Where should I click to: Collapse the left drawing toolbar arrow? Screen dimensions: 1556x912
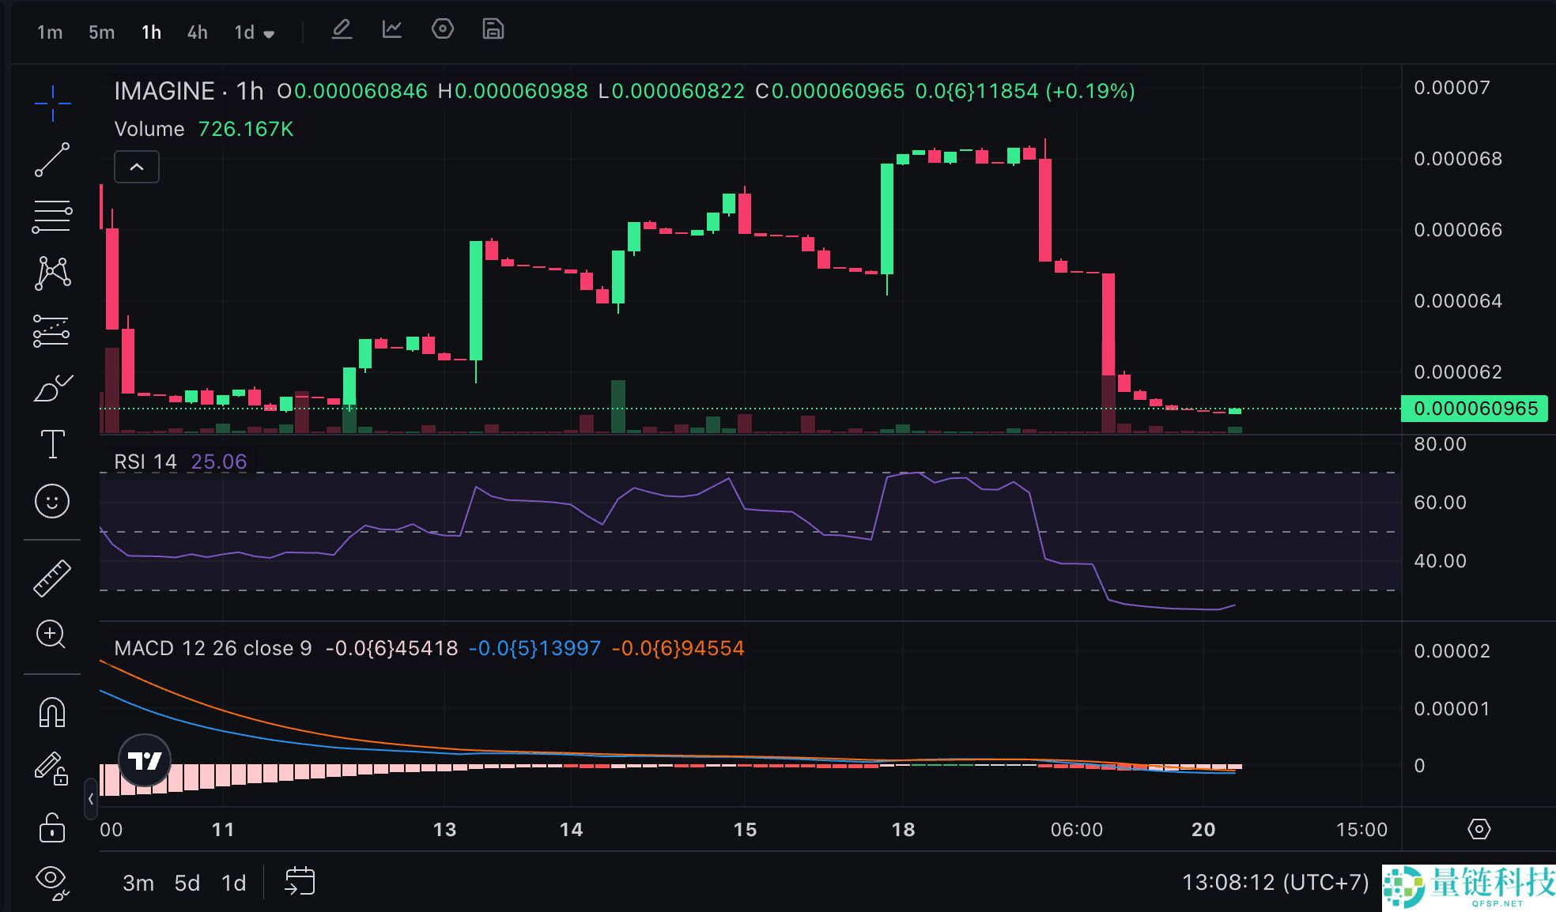coord(91,799)
